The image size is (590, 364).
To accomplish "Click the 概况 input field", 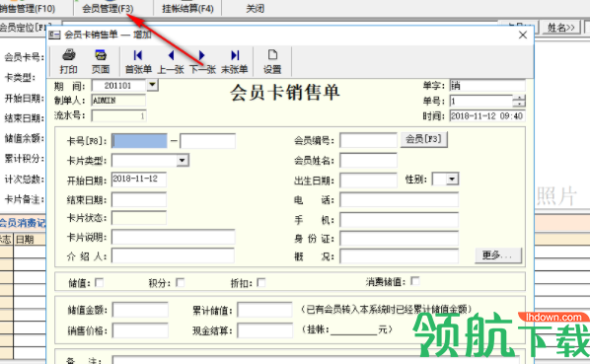I will pyautogui.click(x=399, y=256).
